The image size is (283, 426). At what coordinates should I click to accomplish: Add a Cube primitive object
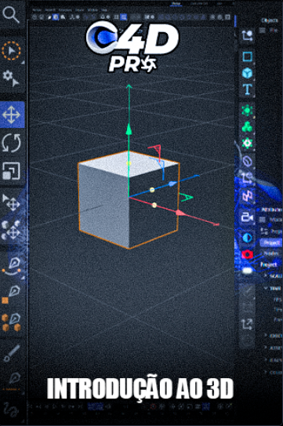(247, 73)
